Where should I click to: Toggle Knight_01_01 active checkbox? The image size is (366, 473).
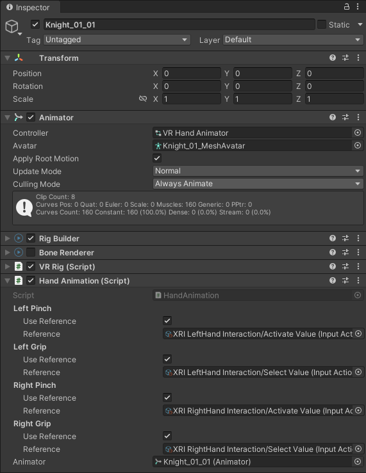coord(35,24)
